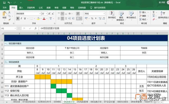Select the T0808 project number cell
169x104 pixels.
tap(144, 48)
